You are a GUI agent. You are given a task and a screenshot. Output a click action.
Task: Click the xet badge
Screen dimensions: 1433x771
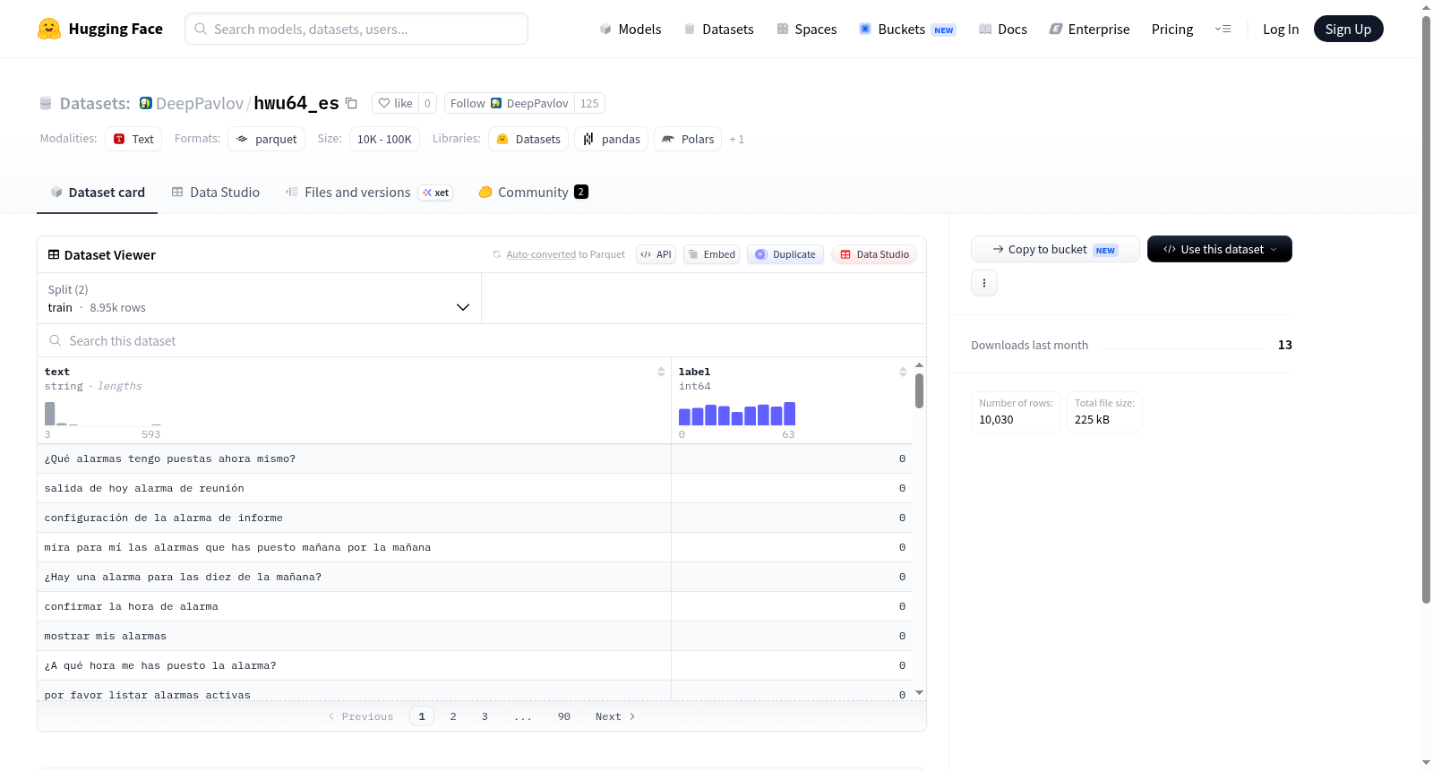[435, 193]
